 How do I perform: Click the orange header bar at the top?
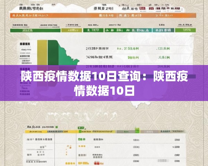103,15
